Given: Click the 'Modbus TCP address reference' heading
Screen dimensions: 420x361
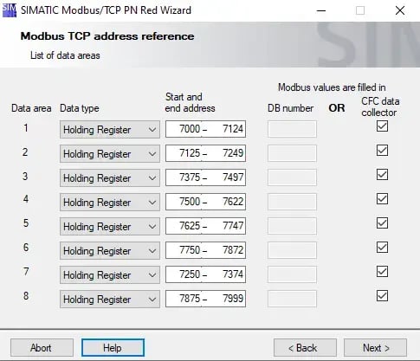Looking at the screenshot, I should 107,36.
